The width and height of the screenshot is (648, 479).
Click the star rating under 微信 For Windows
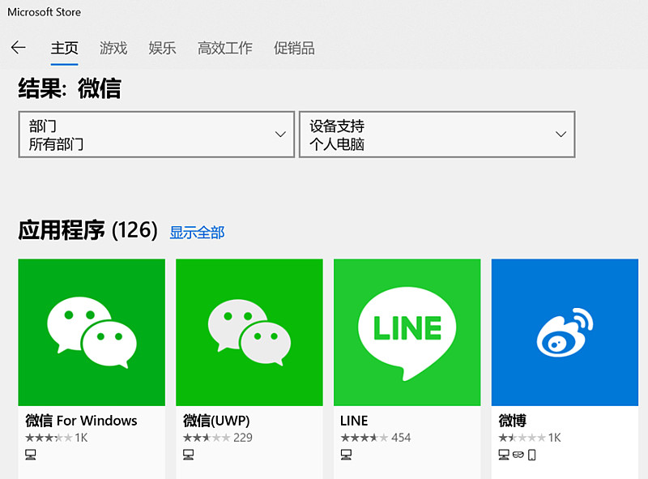click(x=49, y=438)
